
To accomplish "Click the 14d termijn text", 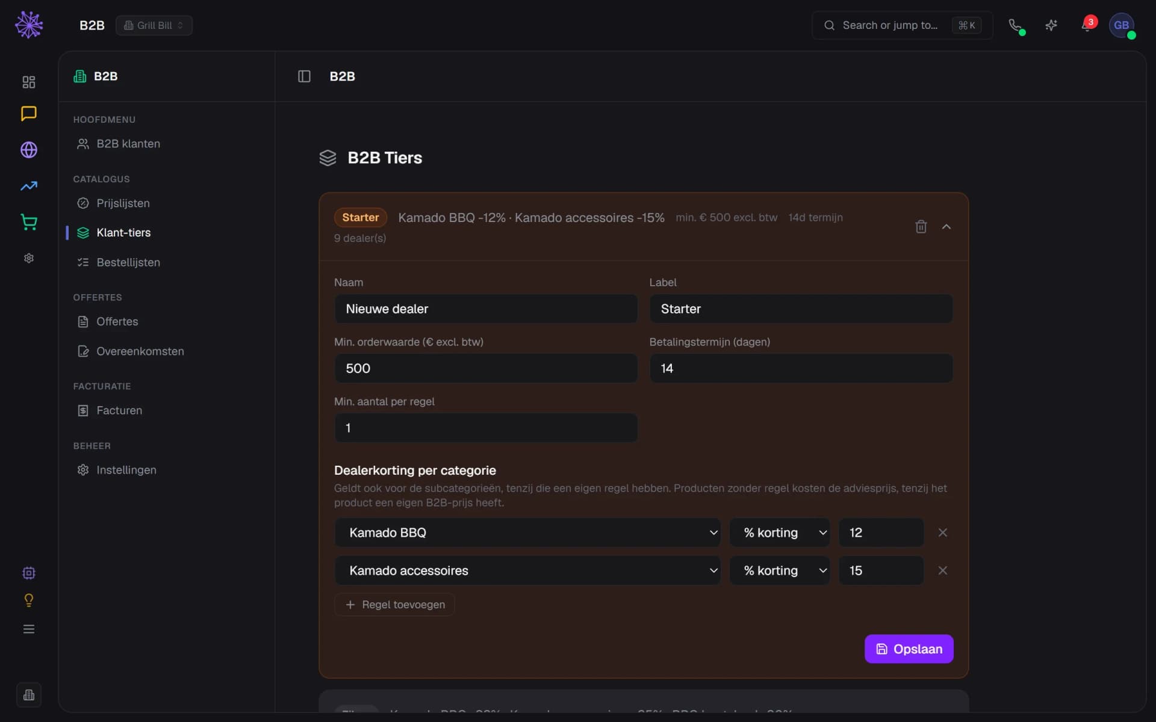I will [815, 217].
